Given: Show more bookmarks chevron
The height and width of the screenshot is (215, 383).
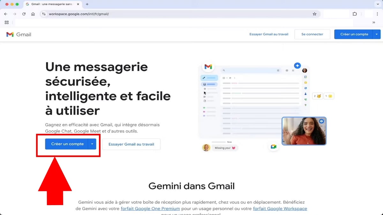Looking at the screenshot, I should coord(374,23).
